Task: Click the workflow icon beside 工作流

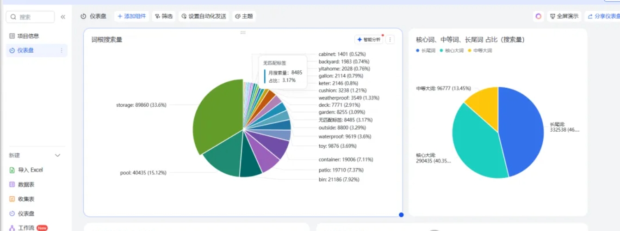Action: pyautogui.click(x=12, y=228)
